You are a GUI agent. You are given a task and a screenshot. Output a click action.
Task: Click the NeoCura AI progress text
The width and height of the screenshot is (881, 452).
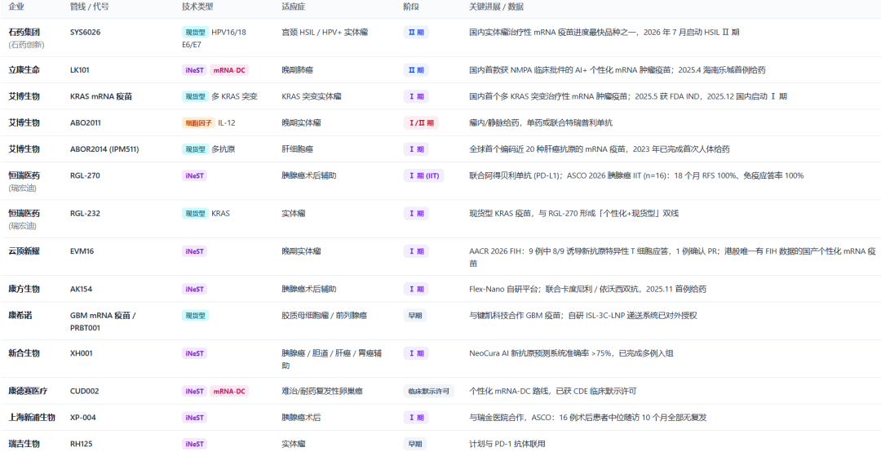571,353
